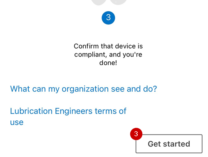The height and width of the screenshot is (157, 208).
Task: Tap the word 'organization' in the link
Action: [85, 89]
